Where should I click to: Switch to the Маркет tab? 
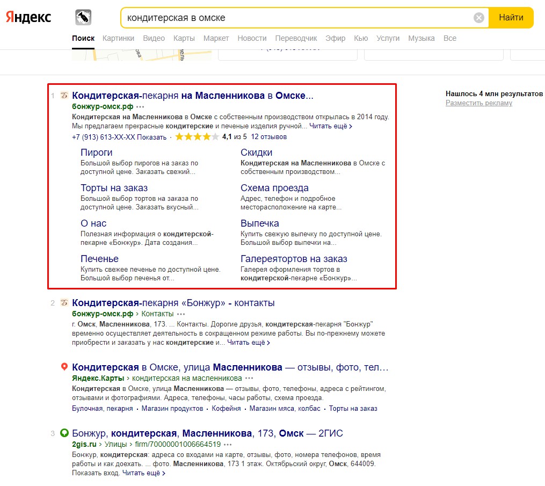click(216, 38)
